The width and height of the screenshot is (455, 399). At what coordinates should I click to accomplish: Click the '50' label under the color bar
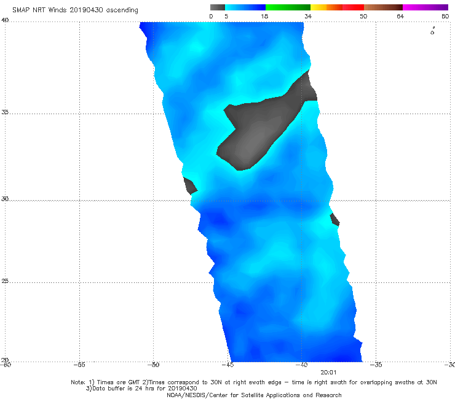point(363,16)
